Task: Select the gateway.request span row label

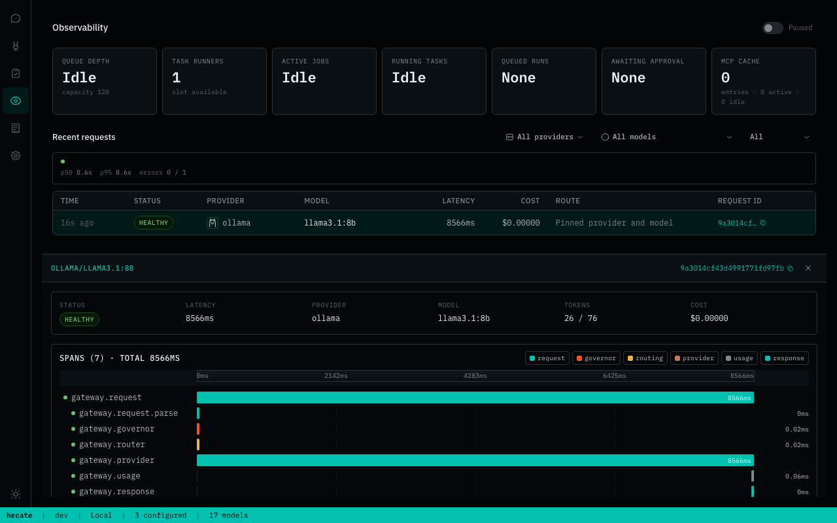Action: pos(107,397)
